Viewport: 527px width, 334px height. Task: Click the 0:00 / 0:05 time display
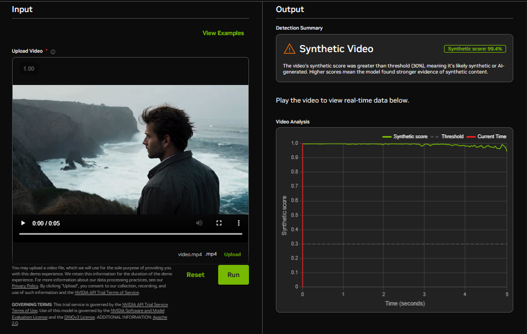[x=46, y=224]
